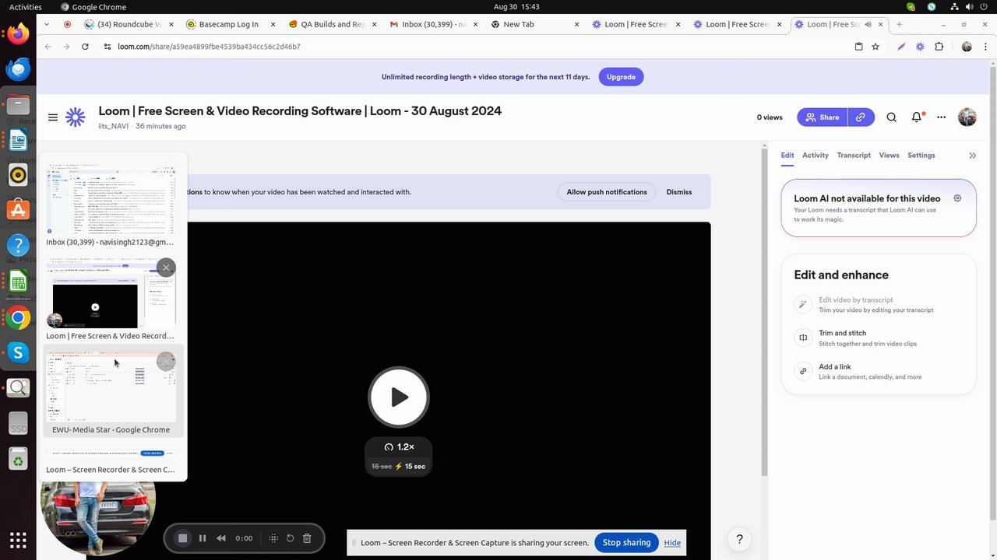Open Skype from the dock
The height and width of the screenshot is (560, 997).
[x=18, y=352]
